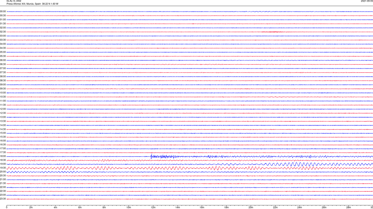Screen dimensions: 373x209
Task: Click the '12m' x-axis tick label
Action: (x=153, y=207)
